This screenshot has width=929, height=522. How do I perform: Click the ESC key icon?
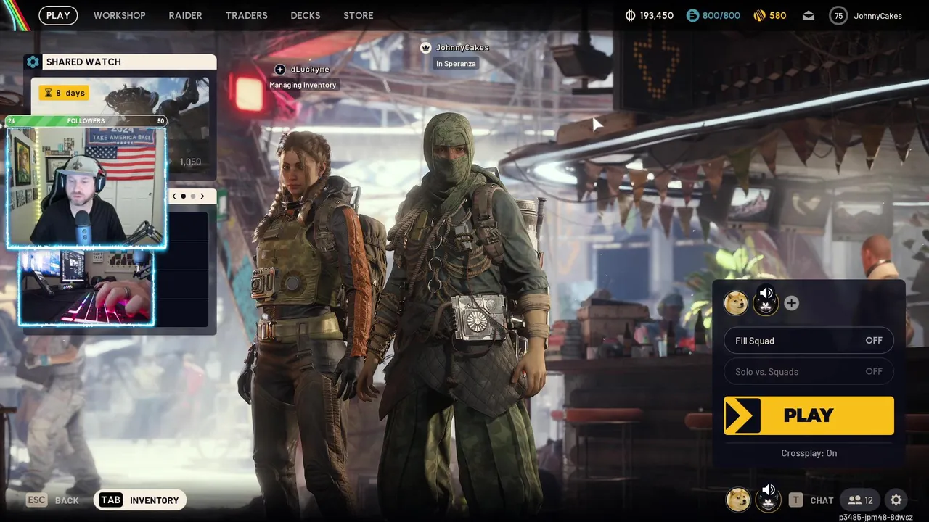[37, 500]
